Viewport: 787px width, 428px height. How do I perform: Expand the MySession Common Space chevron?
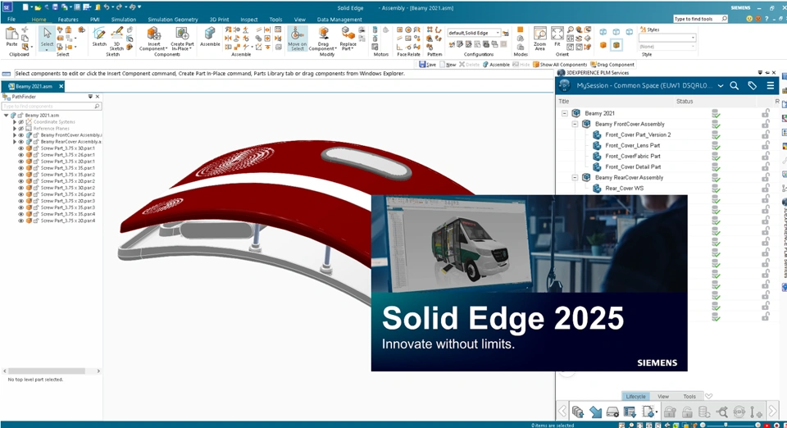coord(721,86)
